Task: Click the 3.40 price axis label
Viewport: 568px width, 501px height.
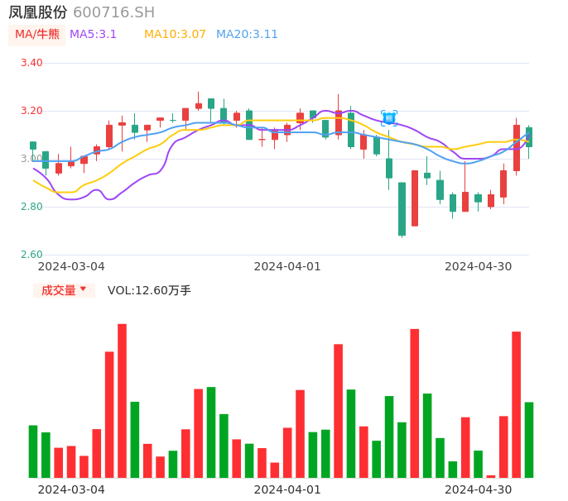Action: [x=31, y=63]
